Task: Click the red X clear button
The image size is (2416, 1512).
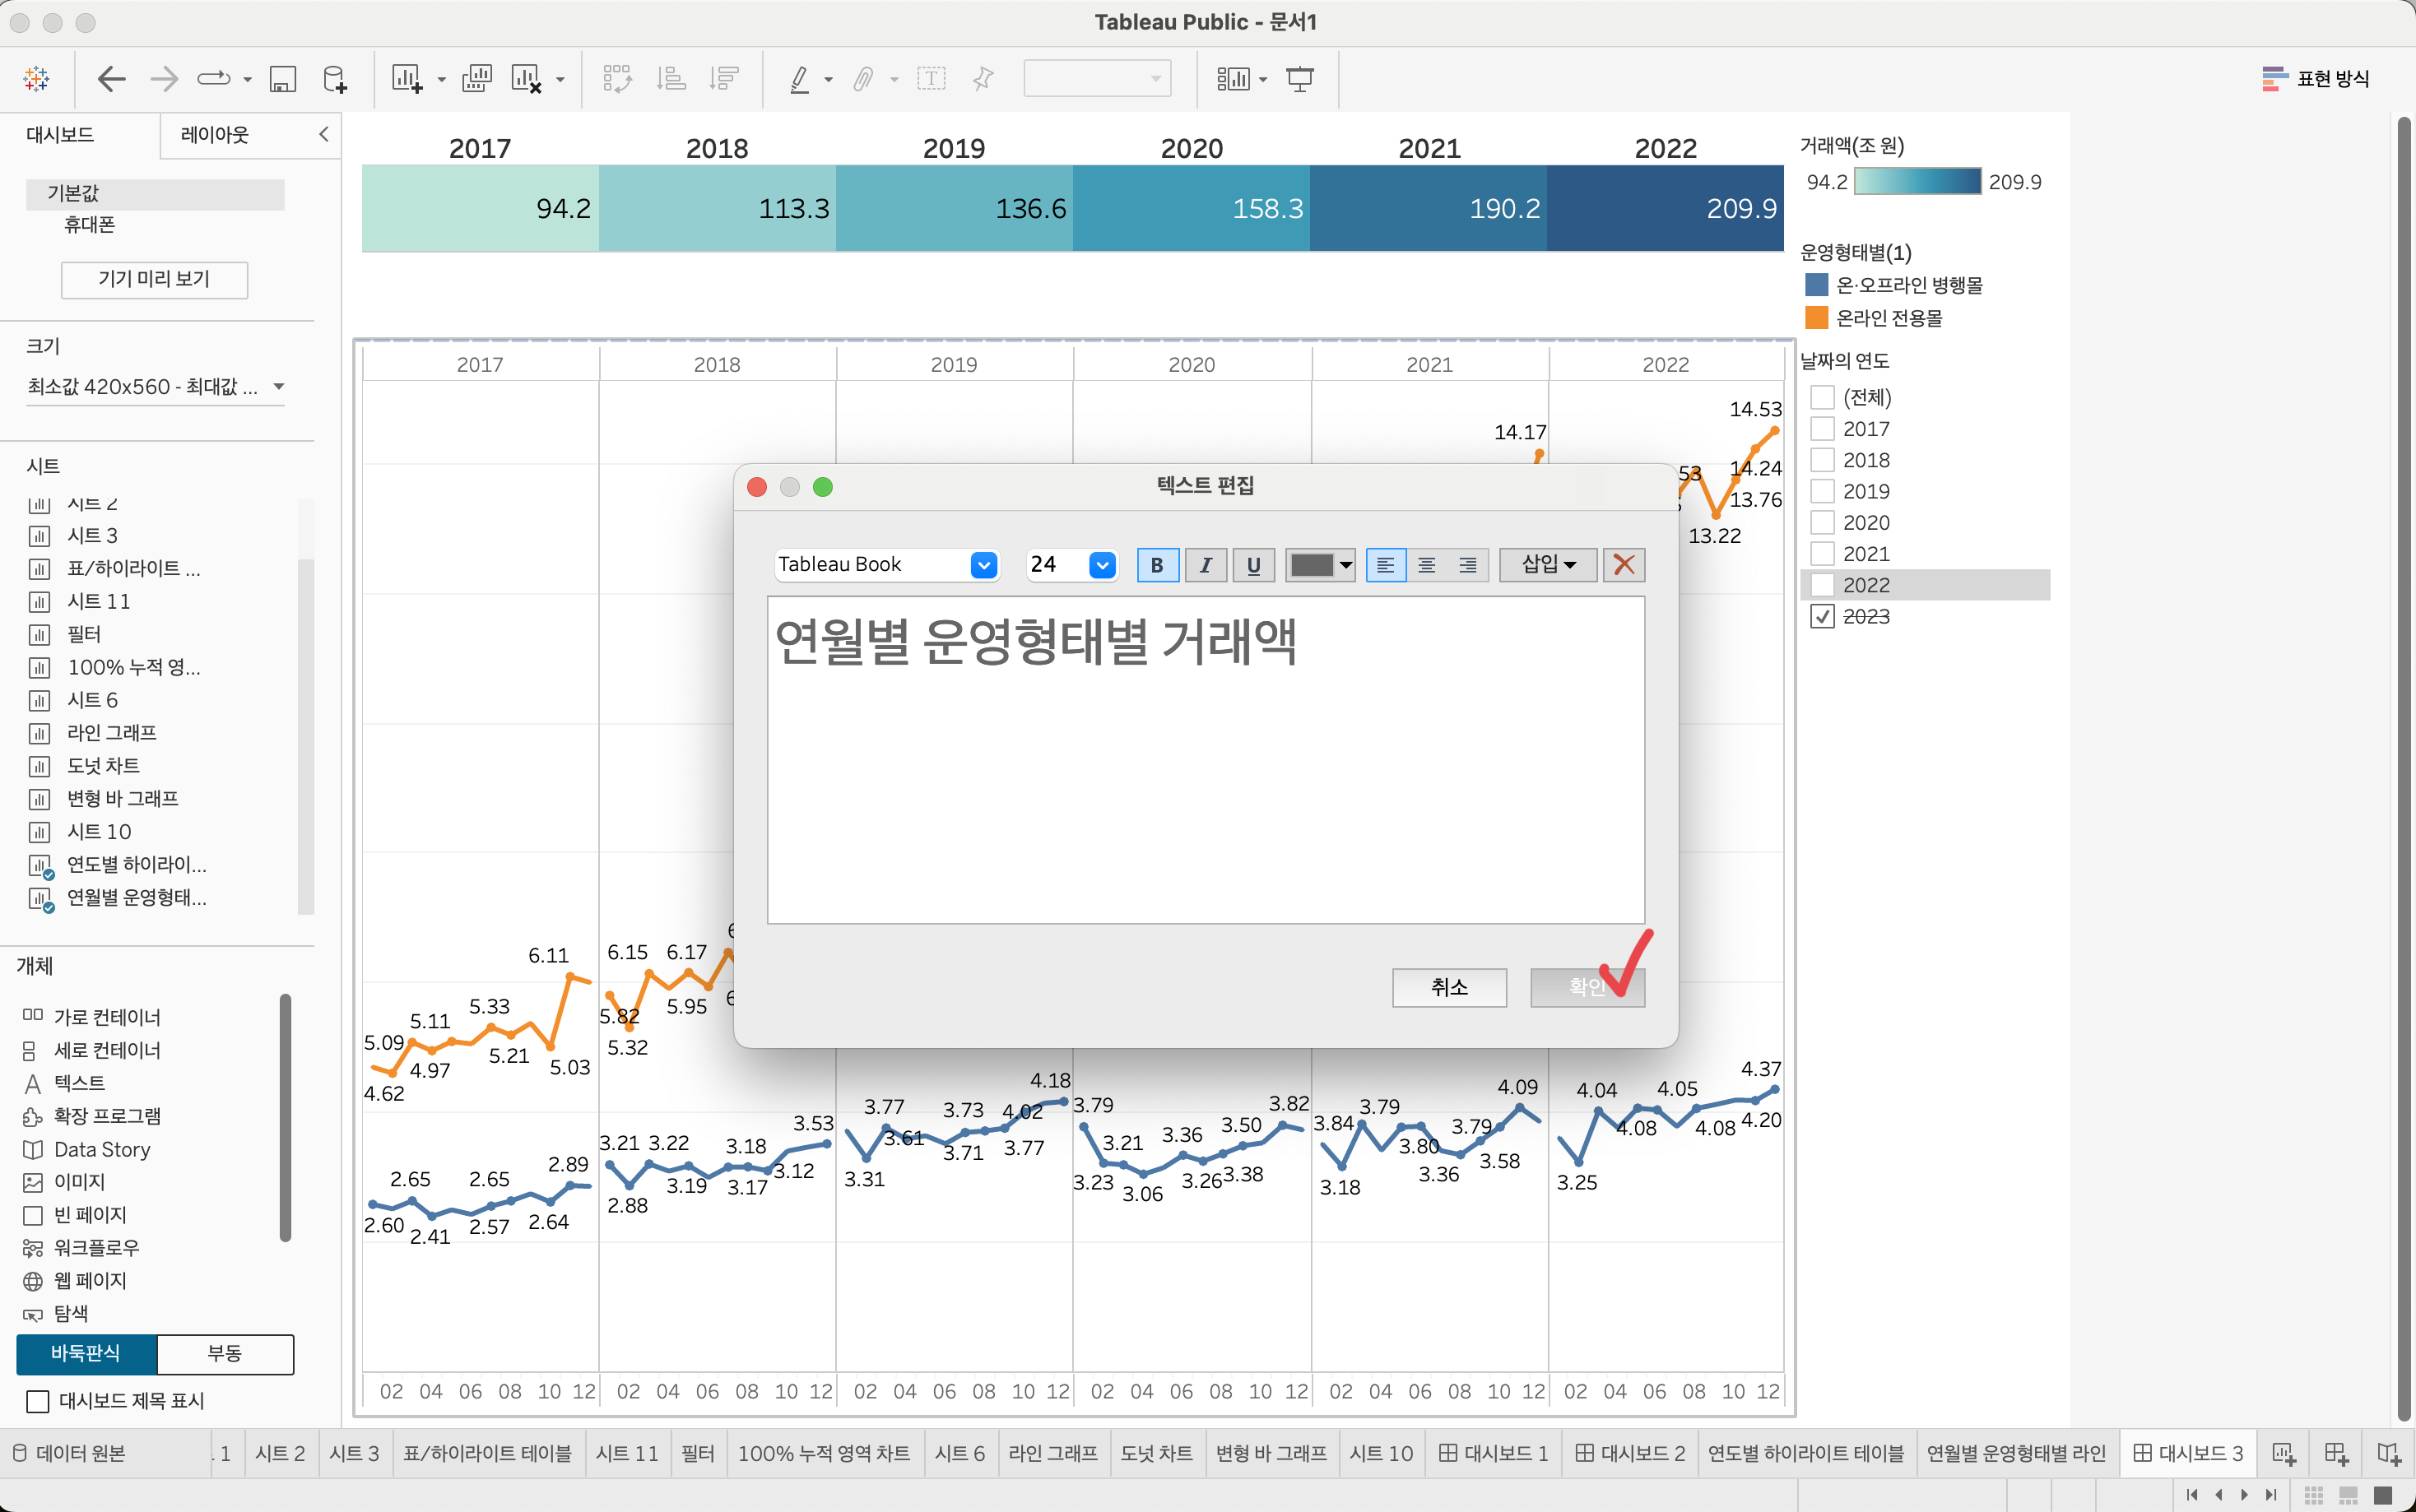Action: pos(1623,565)
